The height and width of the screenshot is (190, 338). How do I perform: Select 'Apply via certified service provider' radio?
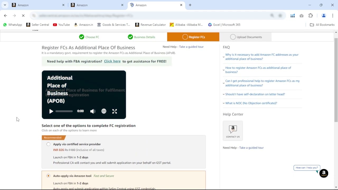pyautogui.click(x=48, y=144)
